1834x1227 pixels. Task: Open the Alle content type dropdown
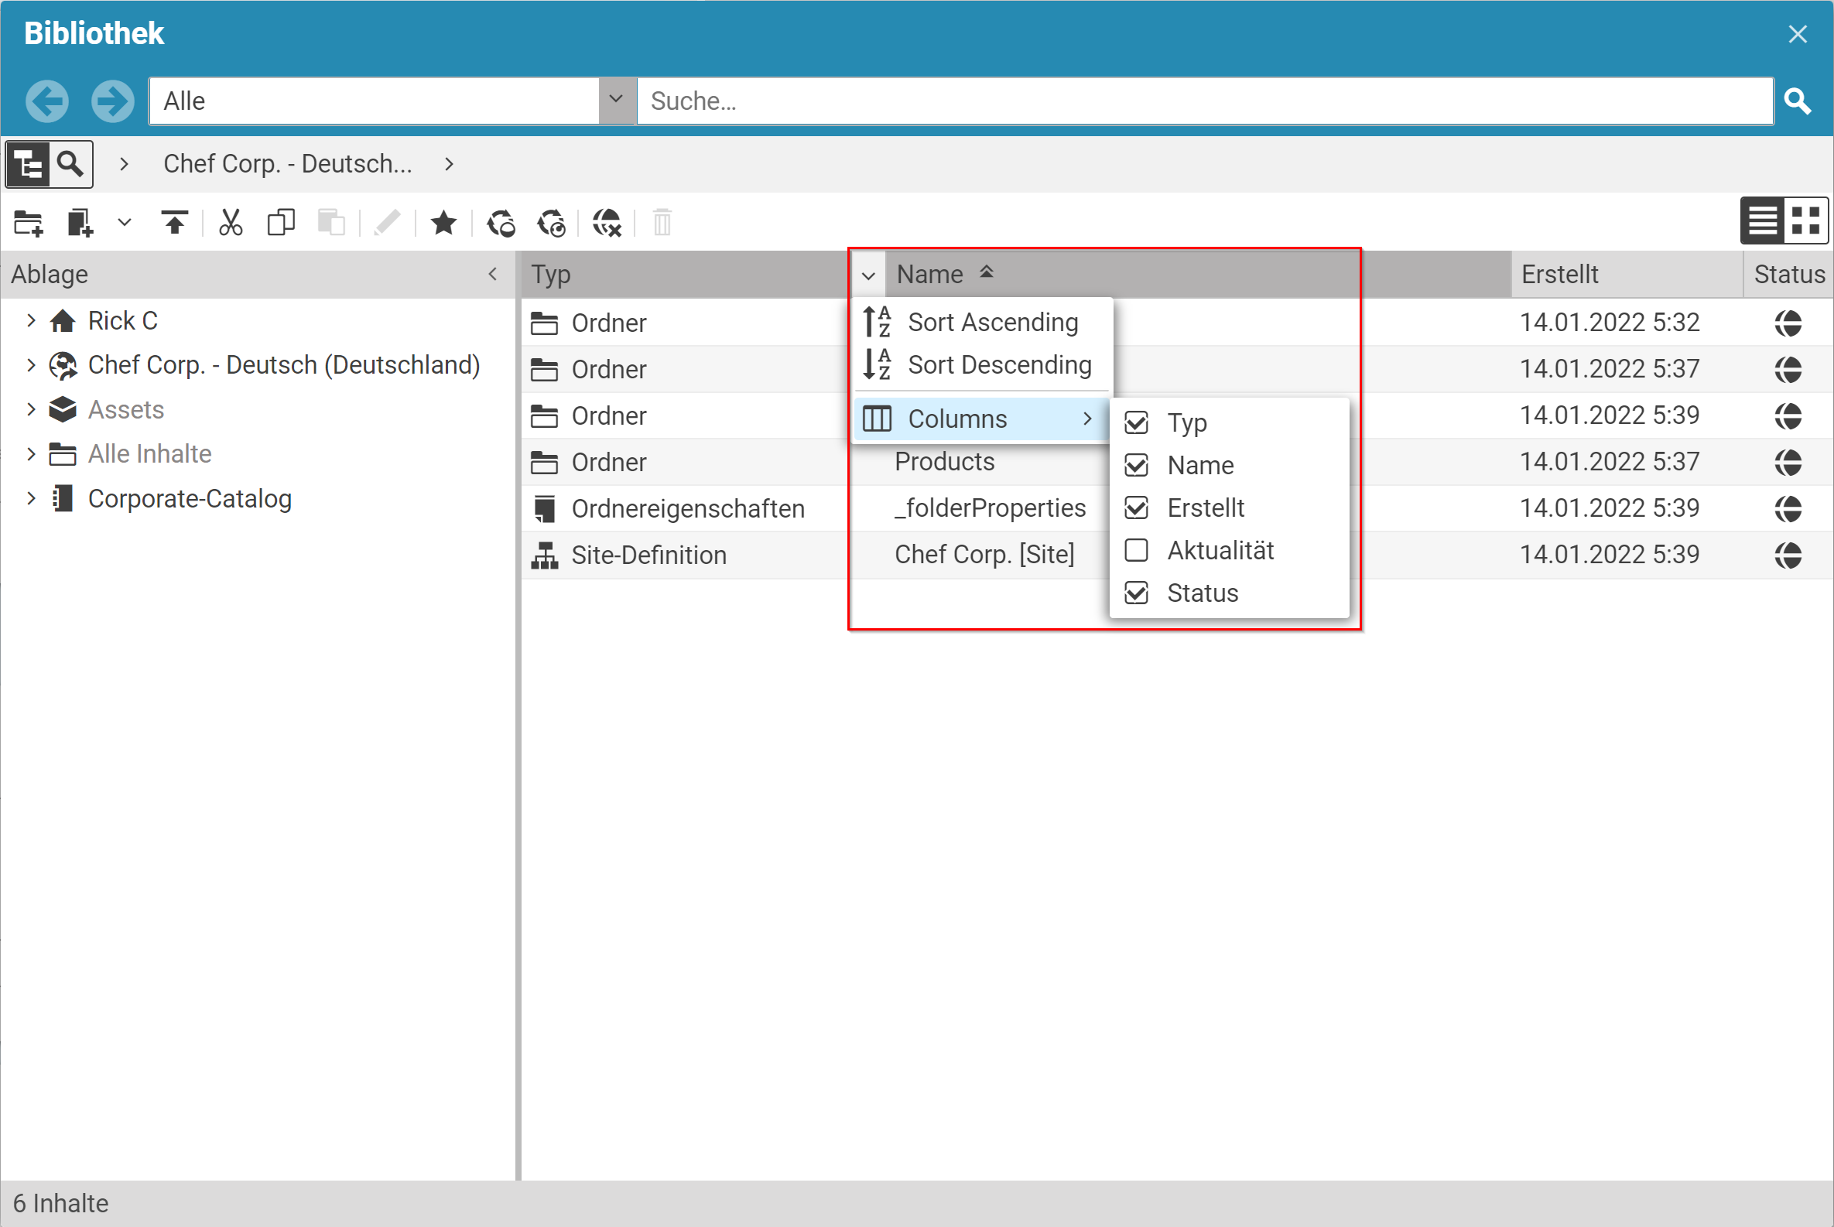click(616, 100)
